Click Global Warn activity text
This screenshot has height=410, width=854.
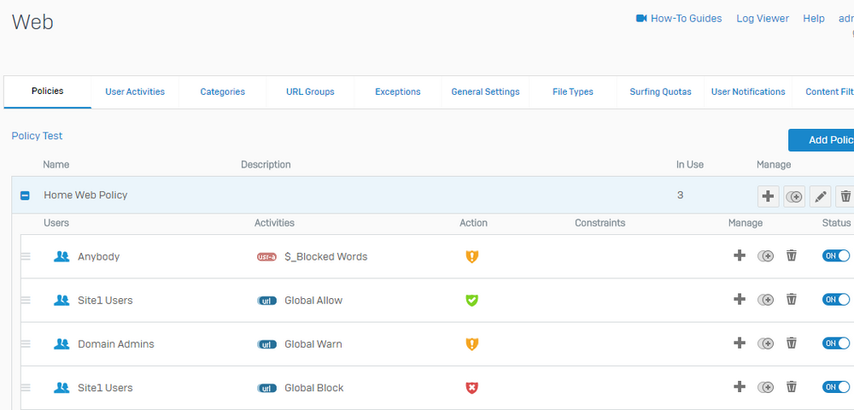coord(313,344)
